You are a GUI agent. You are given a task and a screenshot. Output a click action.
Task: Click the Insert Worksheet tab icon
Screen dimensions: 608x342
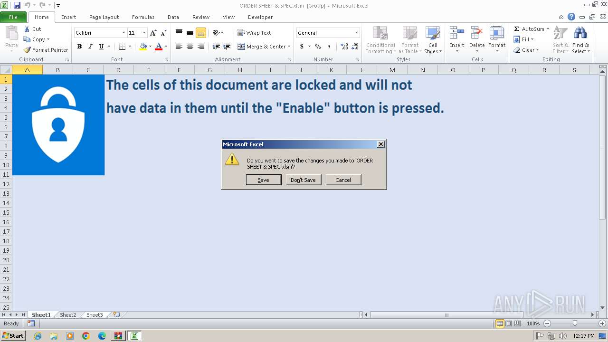(x=116, y=315)
